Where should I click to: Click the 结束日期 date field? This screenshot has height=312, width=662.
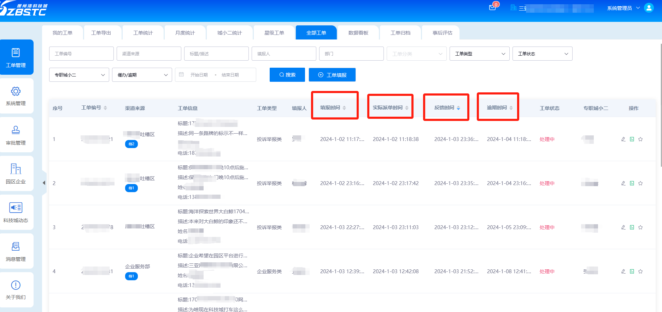click(230, 75)
